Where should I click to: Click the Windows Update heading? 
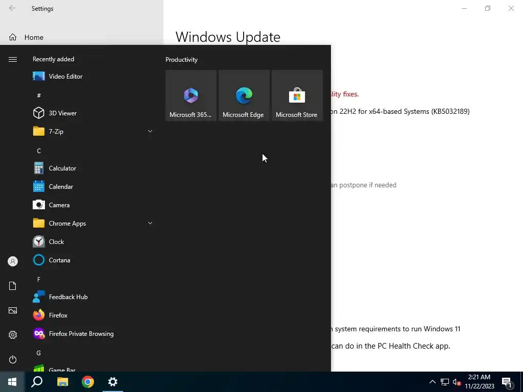228,37
